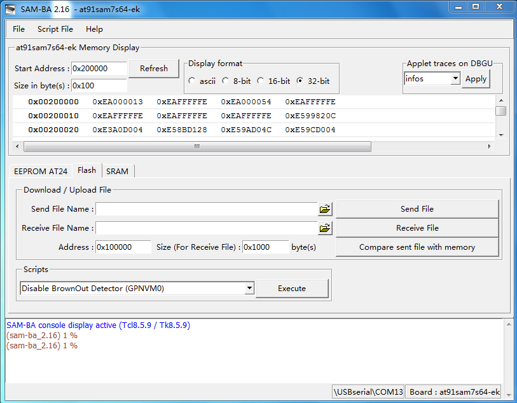Image resolution: width=517 pixels, height=403 pixels.
Task: Click the Receive File button
Action: pos(417,228)
